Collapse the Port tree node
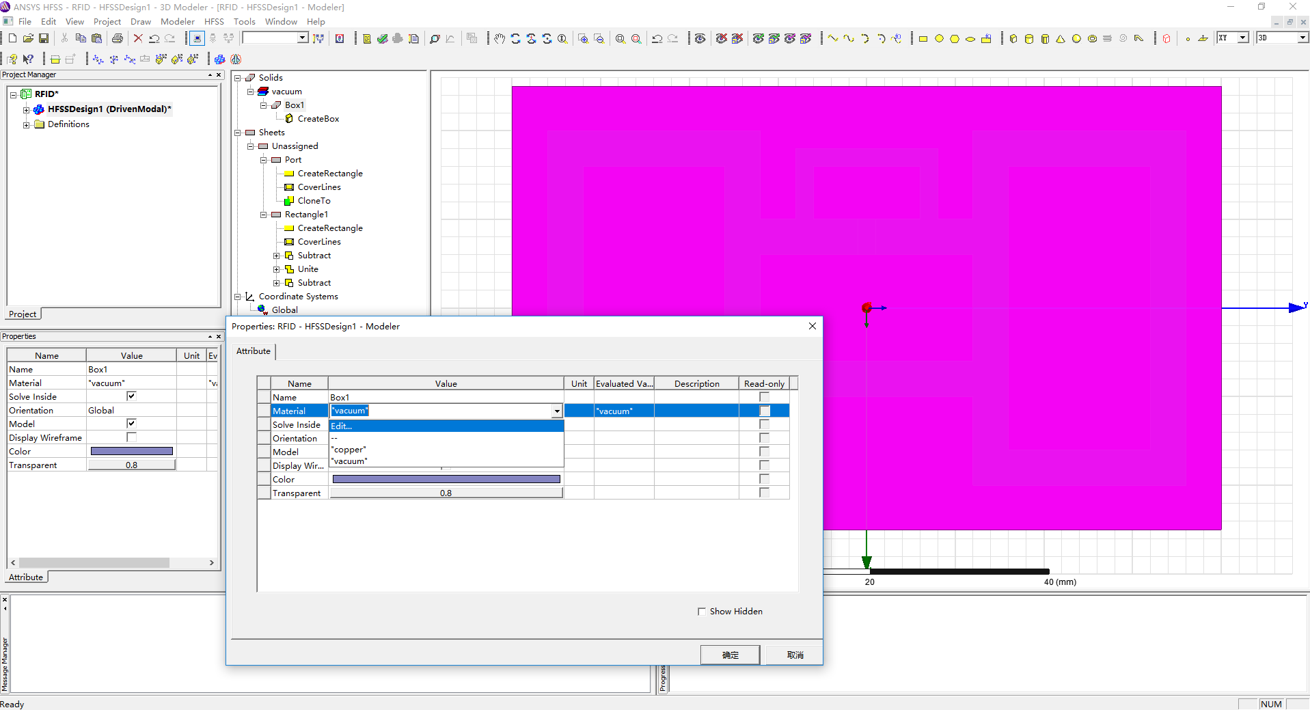Screen dimensions: 1310x710 (x=264, y=160)
